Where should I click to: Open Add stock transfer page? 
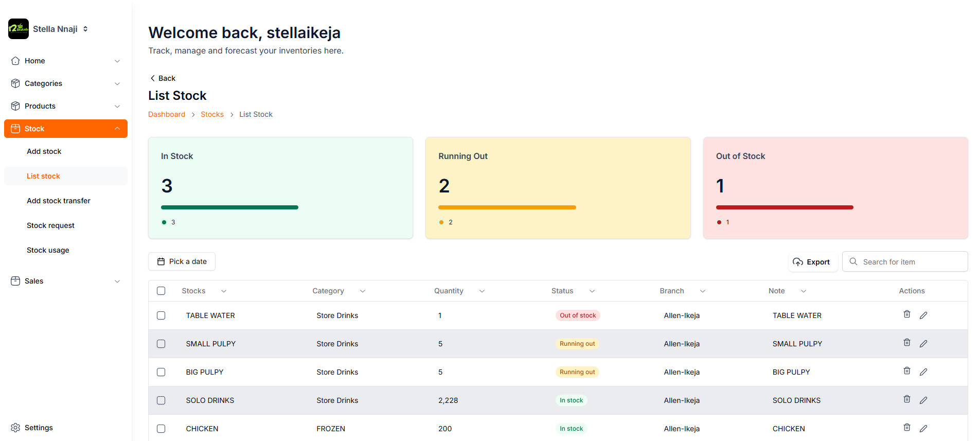point(59,201)
